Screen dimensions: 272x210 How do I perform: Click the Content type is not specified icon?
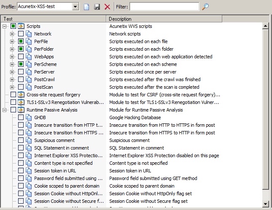click(x=29, y=163)
